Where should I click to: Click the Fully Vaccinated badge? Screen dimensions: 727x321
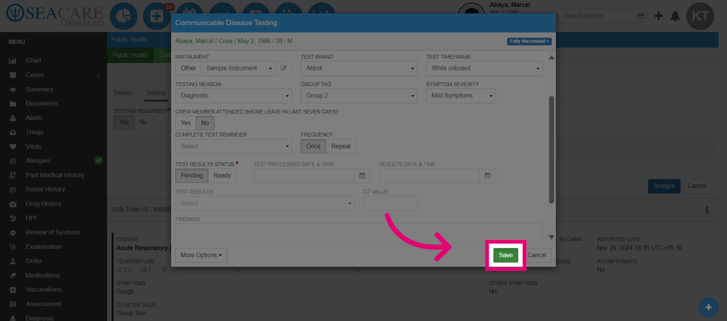click(x=529, y=41)
